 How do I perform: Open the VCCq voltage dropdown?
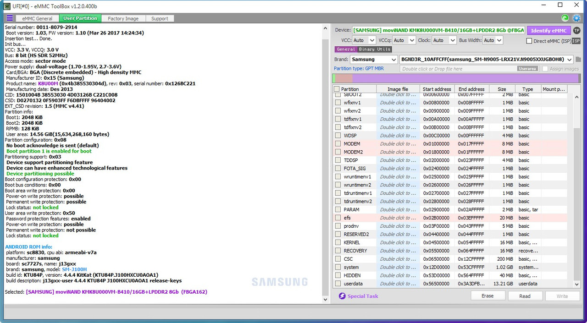click(x=404, y=40)
